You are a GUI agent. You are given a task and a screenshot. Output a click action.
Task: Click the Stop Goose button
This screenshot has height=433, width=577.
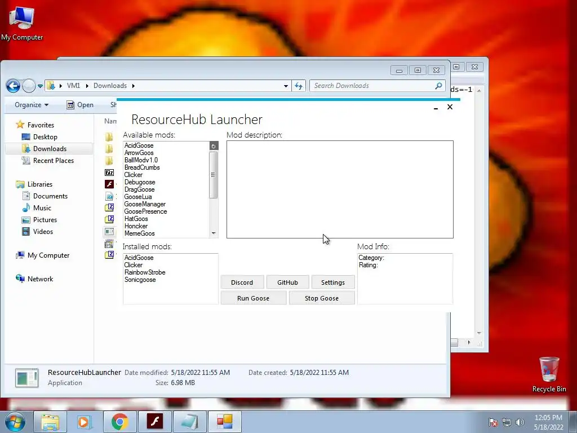point(322,298)
